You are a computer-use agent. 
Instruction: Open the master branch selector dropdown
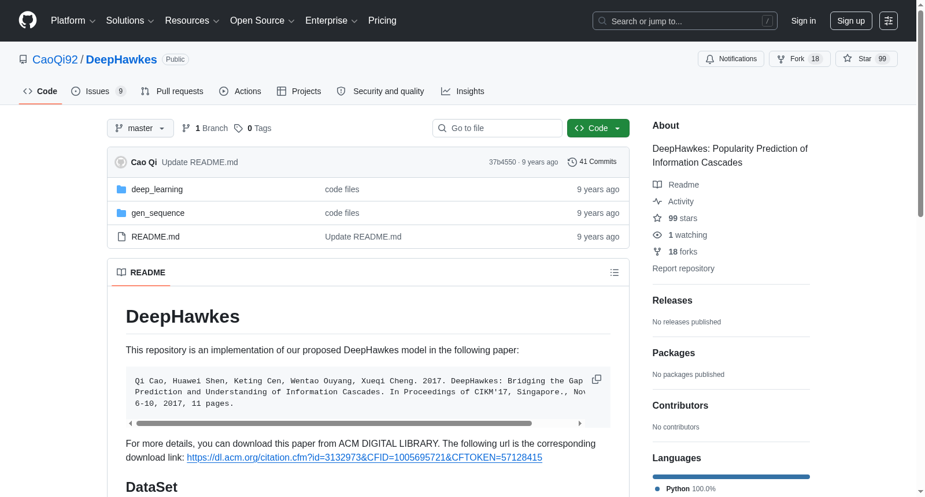tap(140, 128)
